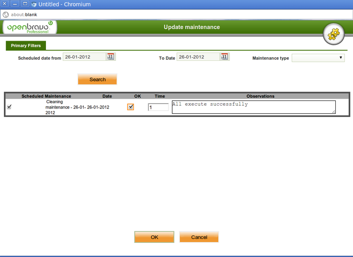This screenshot has height=257, width=353.
Task: Edit the Observations text saying All execute successfully
Action: [254, 106]
